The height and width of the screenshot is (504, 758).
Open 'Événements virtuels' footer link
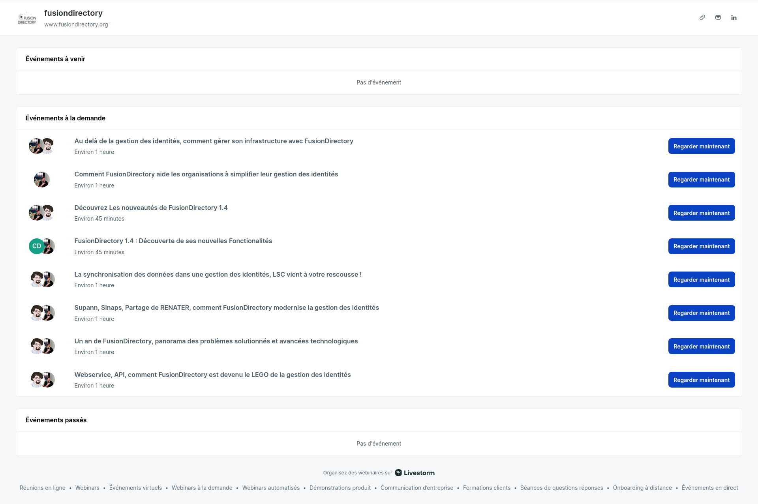(x=135, y=488)
